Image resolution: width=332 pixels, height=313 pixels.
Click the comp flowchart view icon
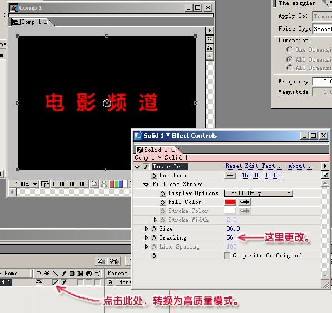click(210, 48)
